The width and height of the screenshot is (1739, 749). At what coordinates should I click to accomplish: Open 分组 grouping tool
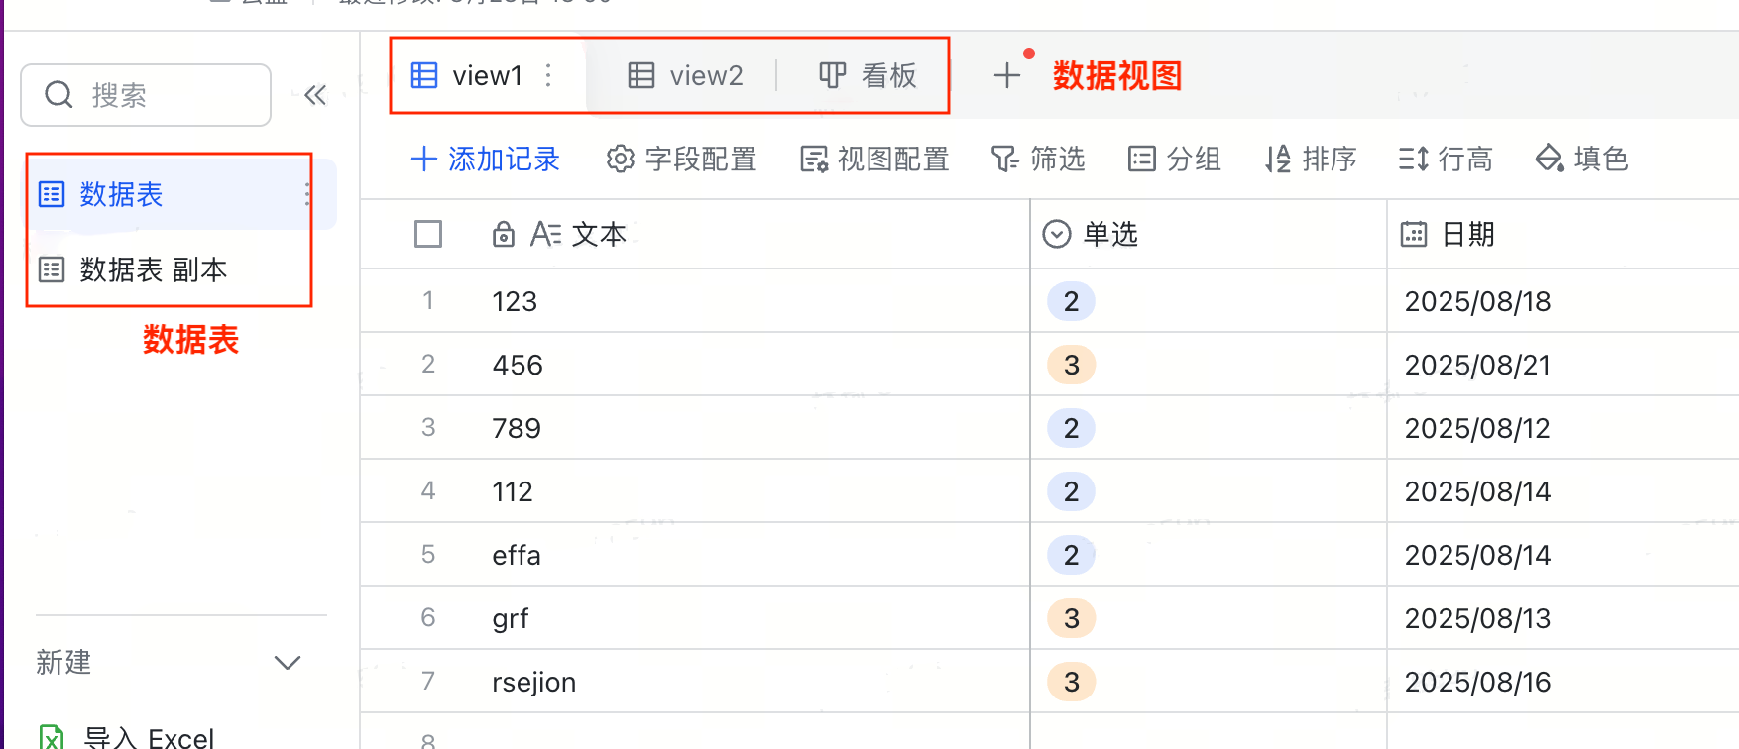[x=1175, y=159]
